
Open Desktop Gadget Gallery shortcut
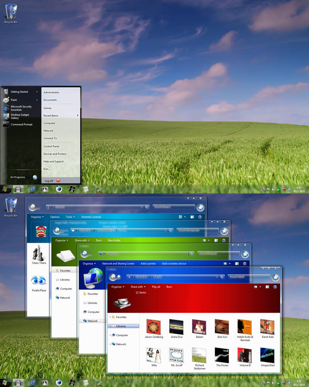20,116
